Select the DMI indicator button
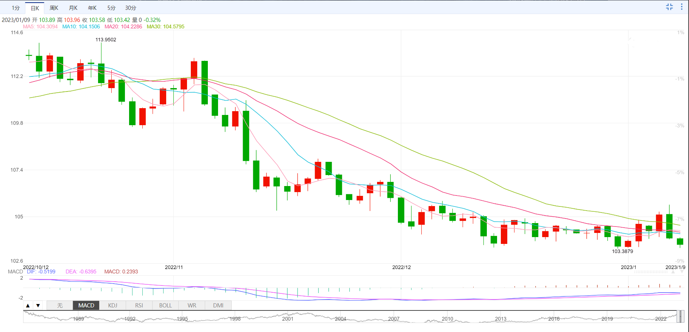This screenshot has width=689, height=332. click(x=218, y=306)
